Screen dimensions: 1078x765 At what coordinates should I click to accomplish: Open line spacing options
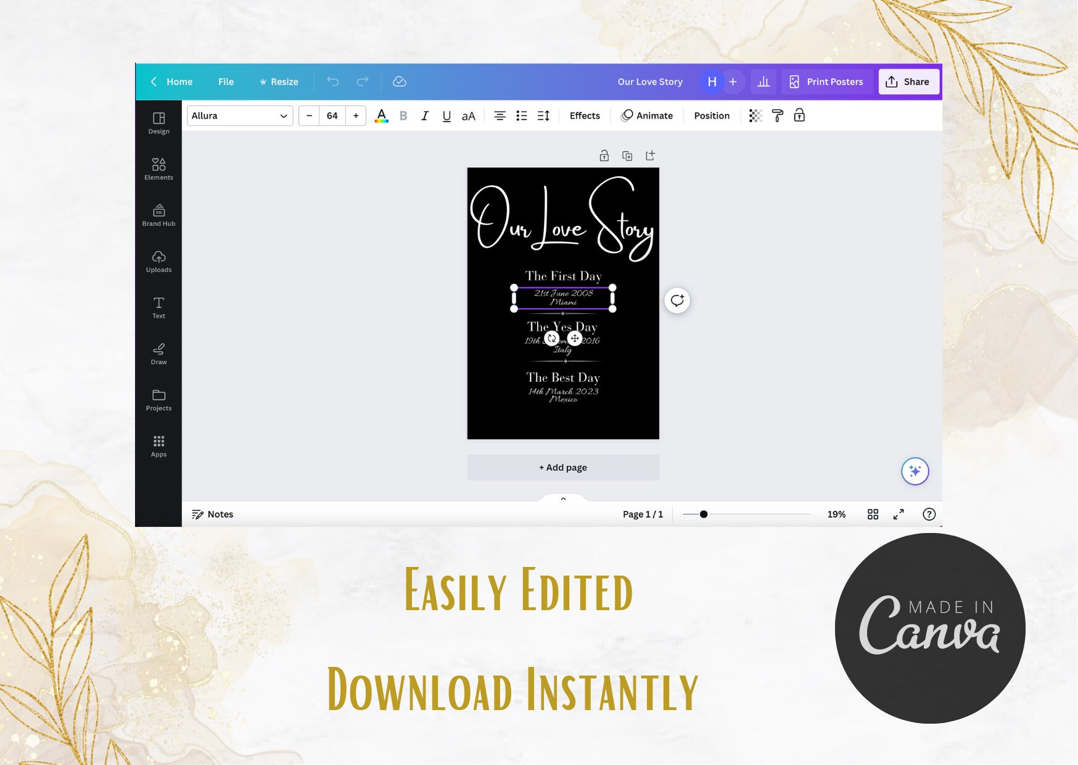(x=543, y=115)
